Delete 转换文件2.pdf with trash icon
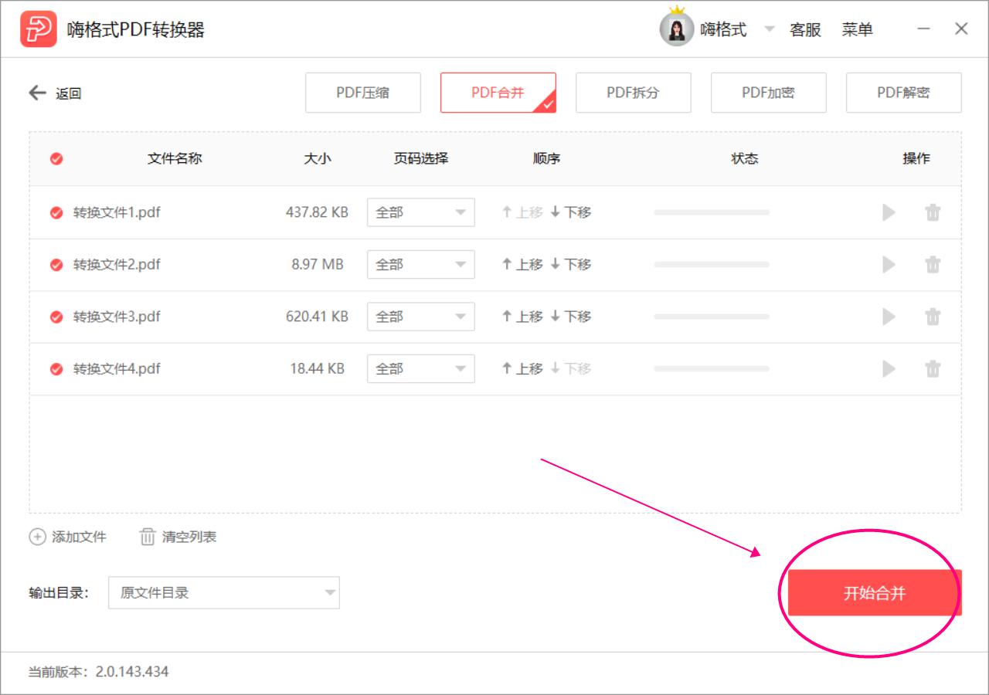The height and width of the screenshot is (695, 989). [x=933, y=264]
